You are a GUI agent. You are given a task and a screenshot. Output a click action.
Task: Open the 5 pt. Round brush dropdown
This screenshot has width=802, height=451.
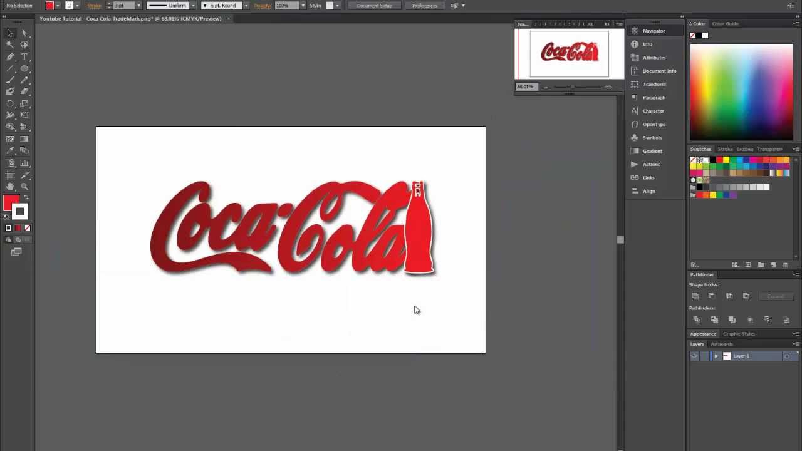click(x=246, y=6)
